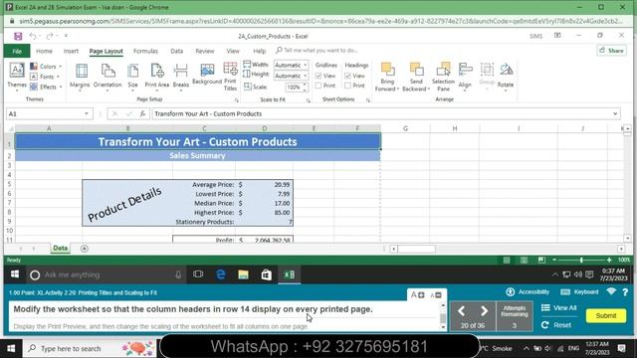Open the theme Fonts dropdown
Screen dimensions: 637x358
point(45,77)
